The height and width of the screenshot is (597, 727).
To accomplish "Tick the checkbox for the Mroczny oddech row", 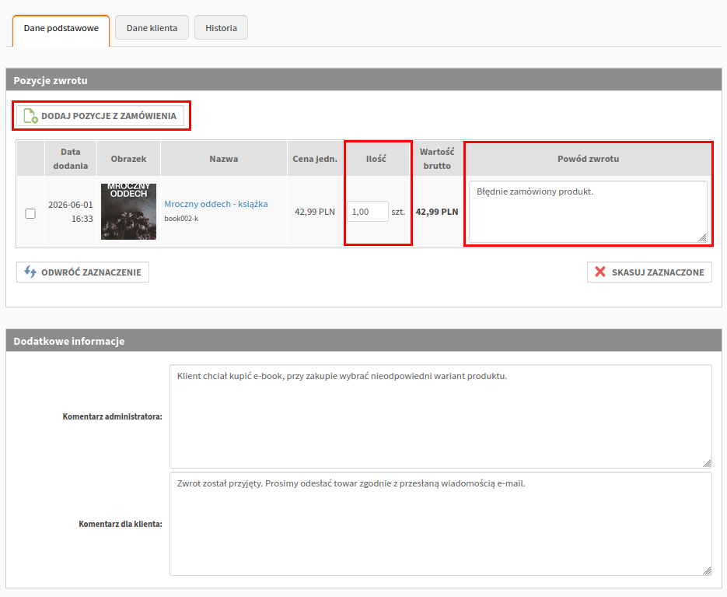I will click(x=30, y=213).
